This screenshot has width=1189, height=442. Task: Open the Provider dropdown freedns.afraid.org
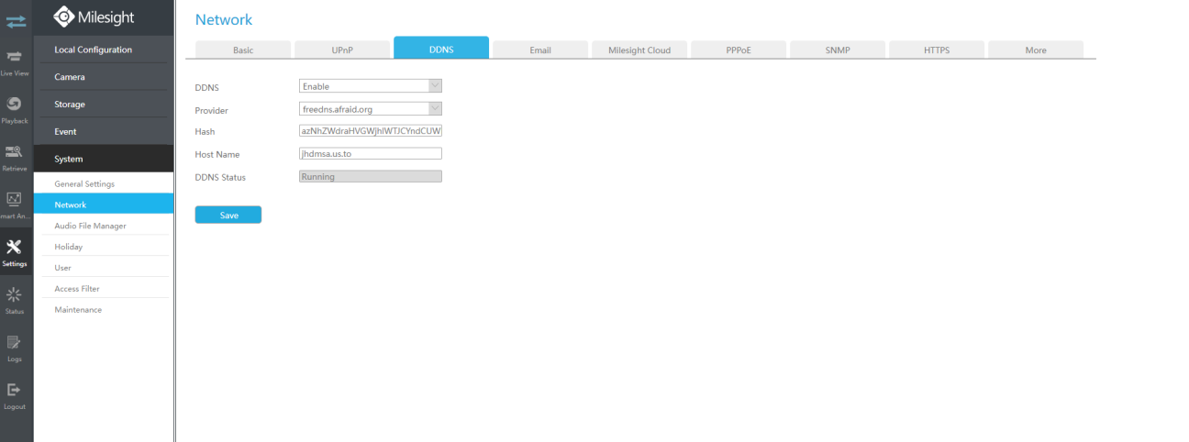371,109
